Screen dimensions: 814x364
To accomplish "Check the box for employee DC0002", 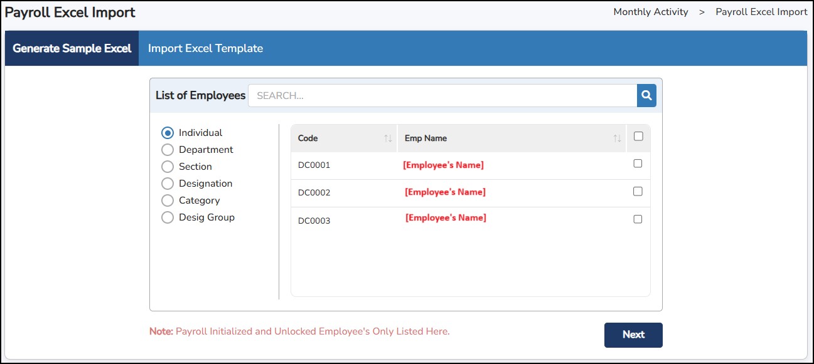I will click(x=638, y=191).
